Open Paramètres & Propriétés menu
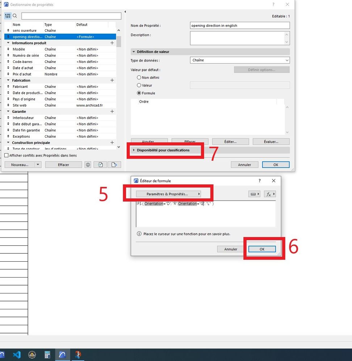The height and width of the screenshot is (361, 352). coord(168,194)
